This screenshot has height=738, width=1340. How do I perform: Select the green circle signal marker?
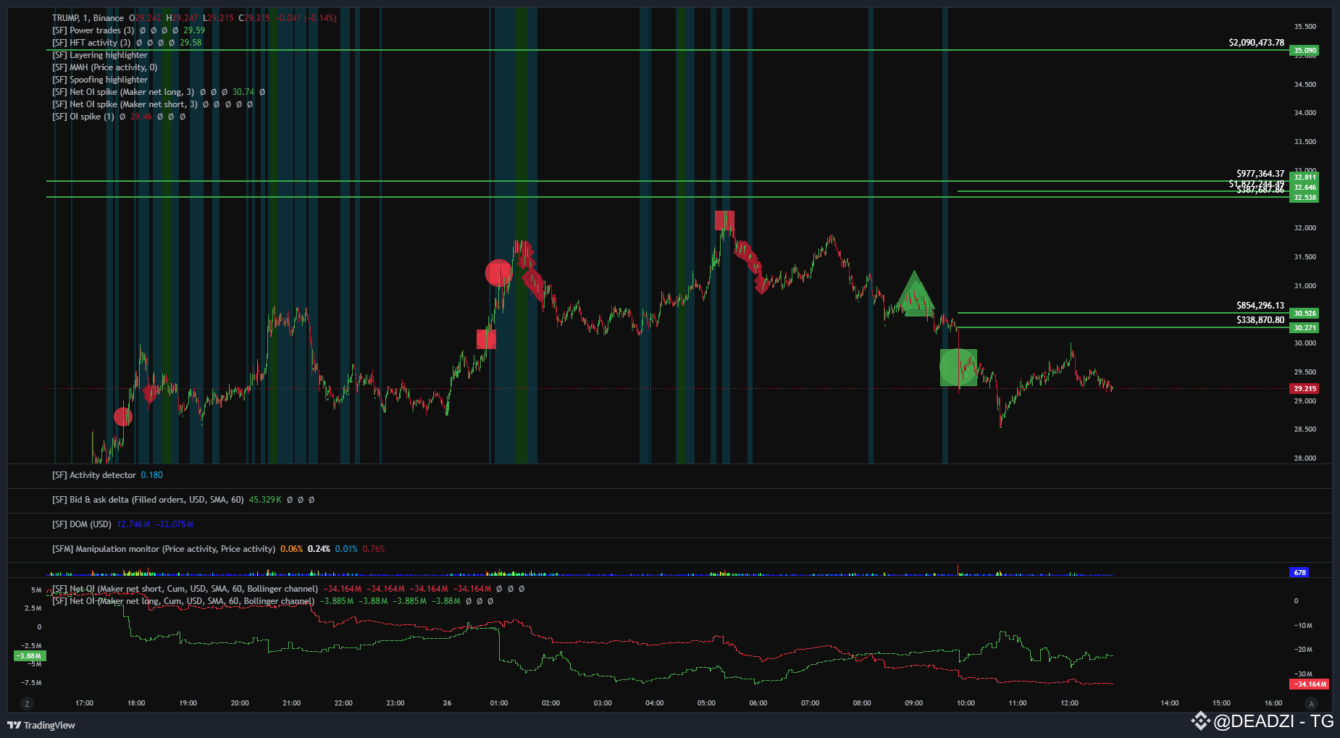[958, 367]
